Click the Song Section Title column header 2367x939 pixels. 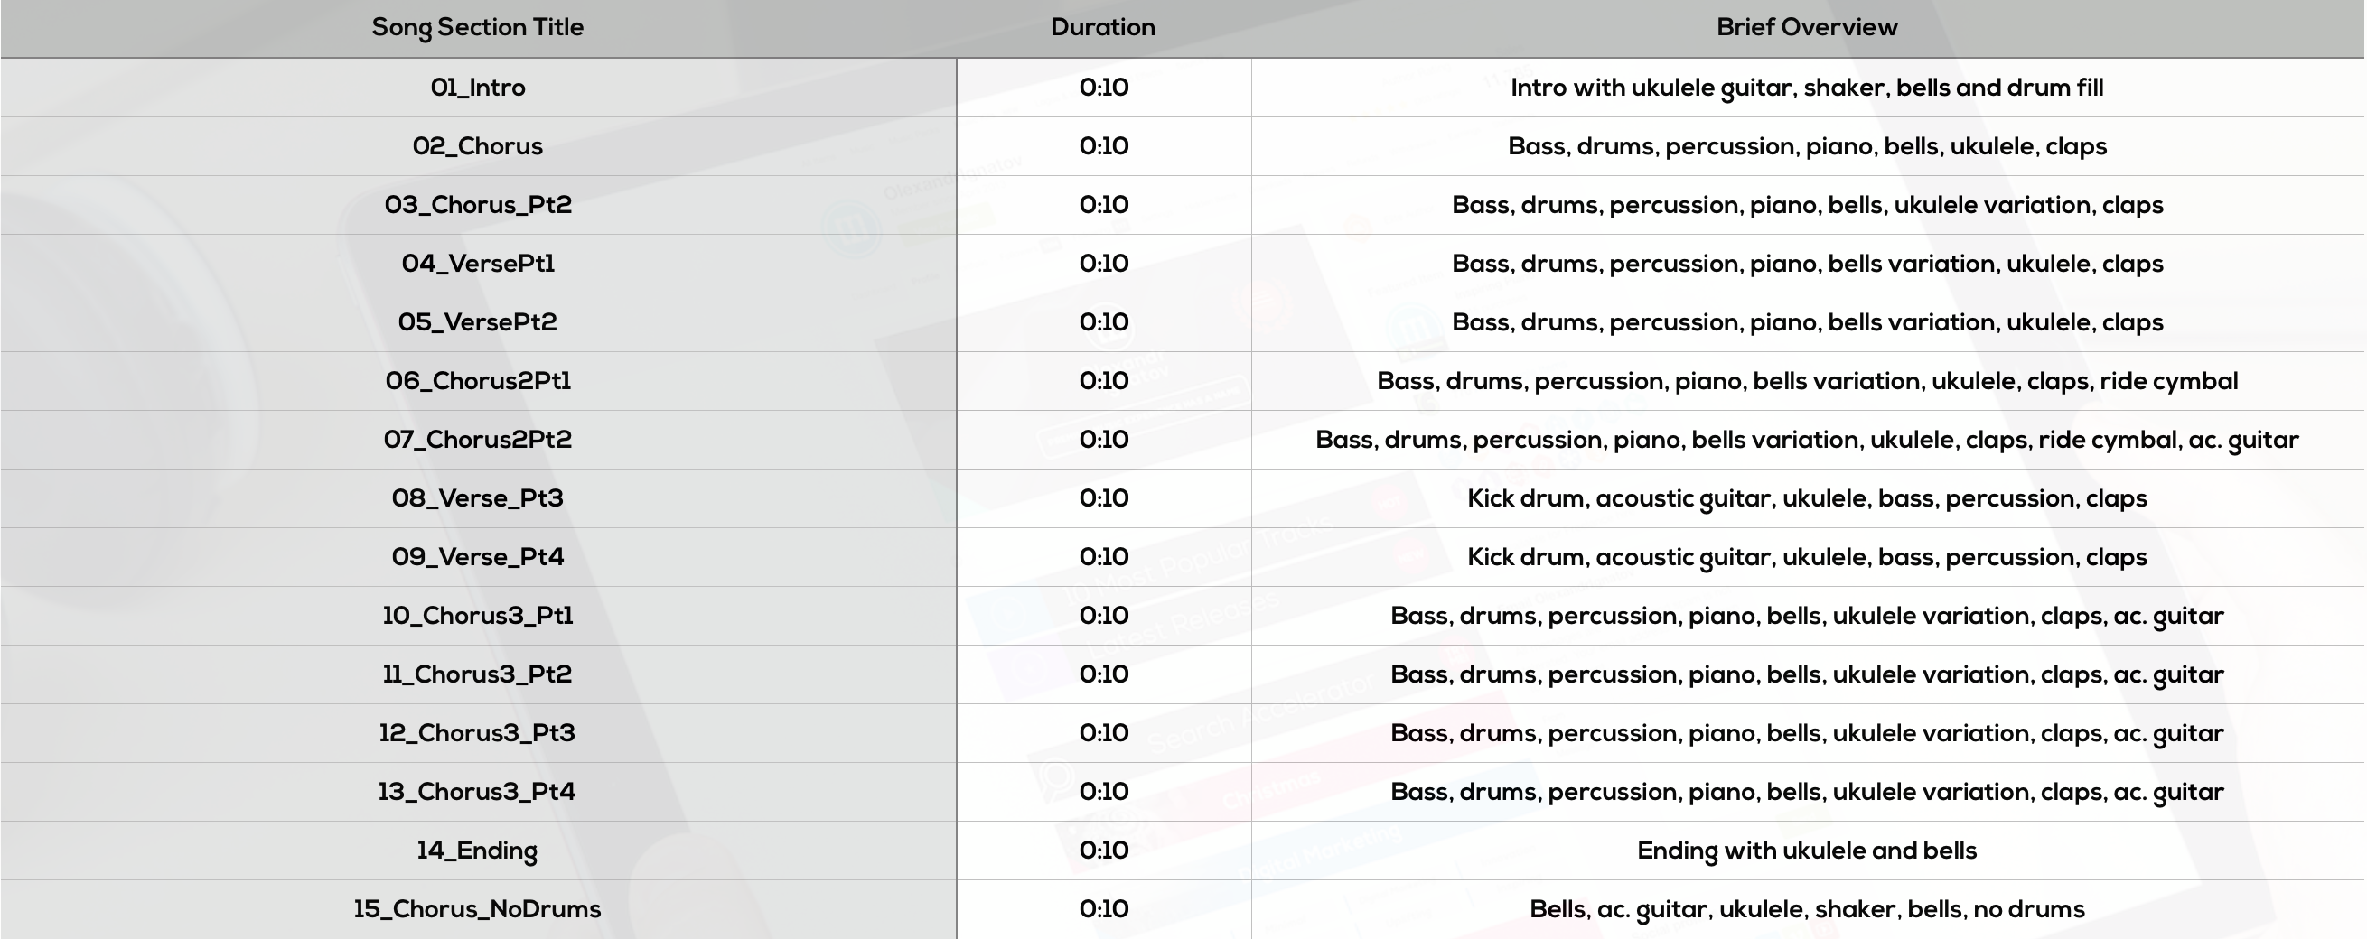[477, 27]
